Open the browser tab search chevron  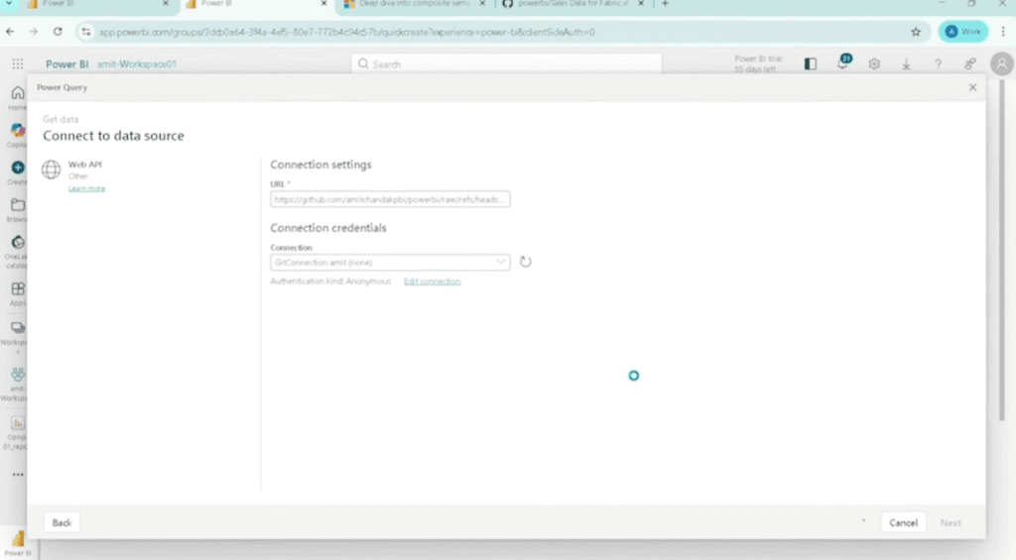[9, 4]
